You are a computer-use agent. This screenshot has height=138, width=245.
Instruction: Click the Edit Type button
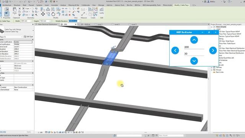pos(28,37)
